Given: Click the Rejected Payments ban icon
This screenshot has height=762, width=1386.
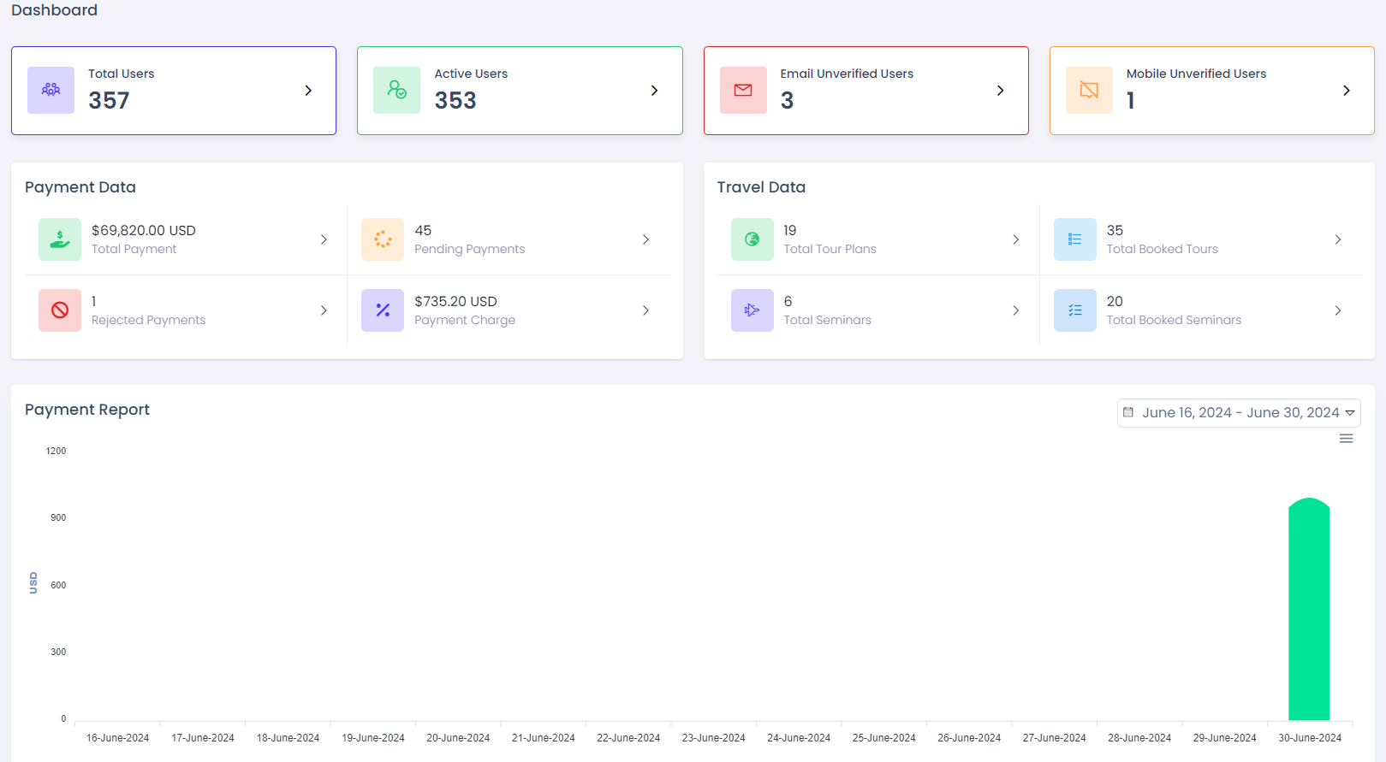Looking at the screenshot, I should 60,310.
